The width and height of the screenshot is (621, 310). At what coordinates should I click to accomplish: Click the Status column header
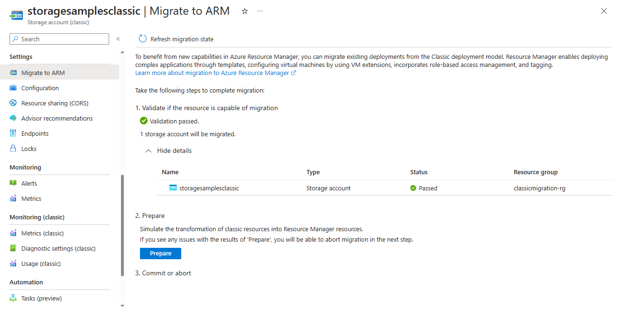click(419, 172)
